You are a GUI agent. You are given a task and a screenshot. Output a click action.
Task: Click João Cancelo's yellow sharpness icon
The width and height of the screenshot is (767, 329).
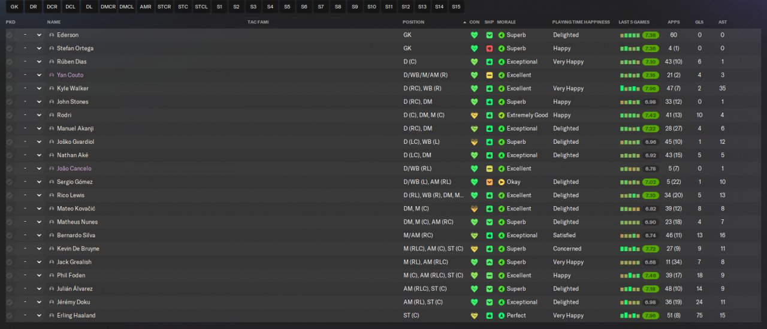click(490, 168)
